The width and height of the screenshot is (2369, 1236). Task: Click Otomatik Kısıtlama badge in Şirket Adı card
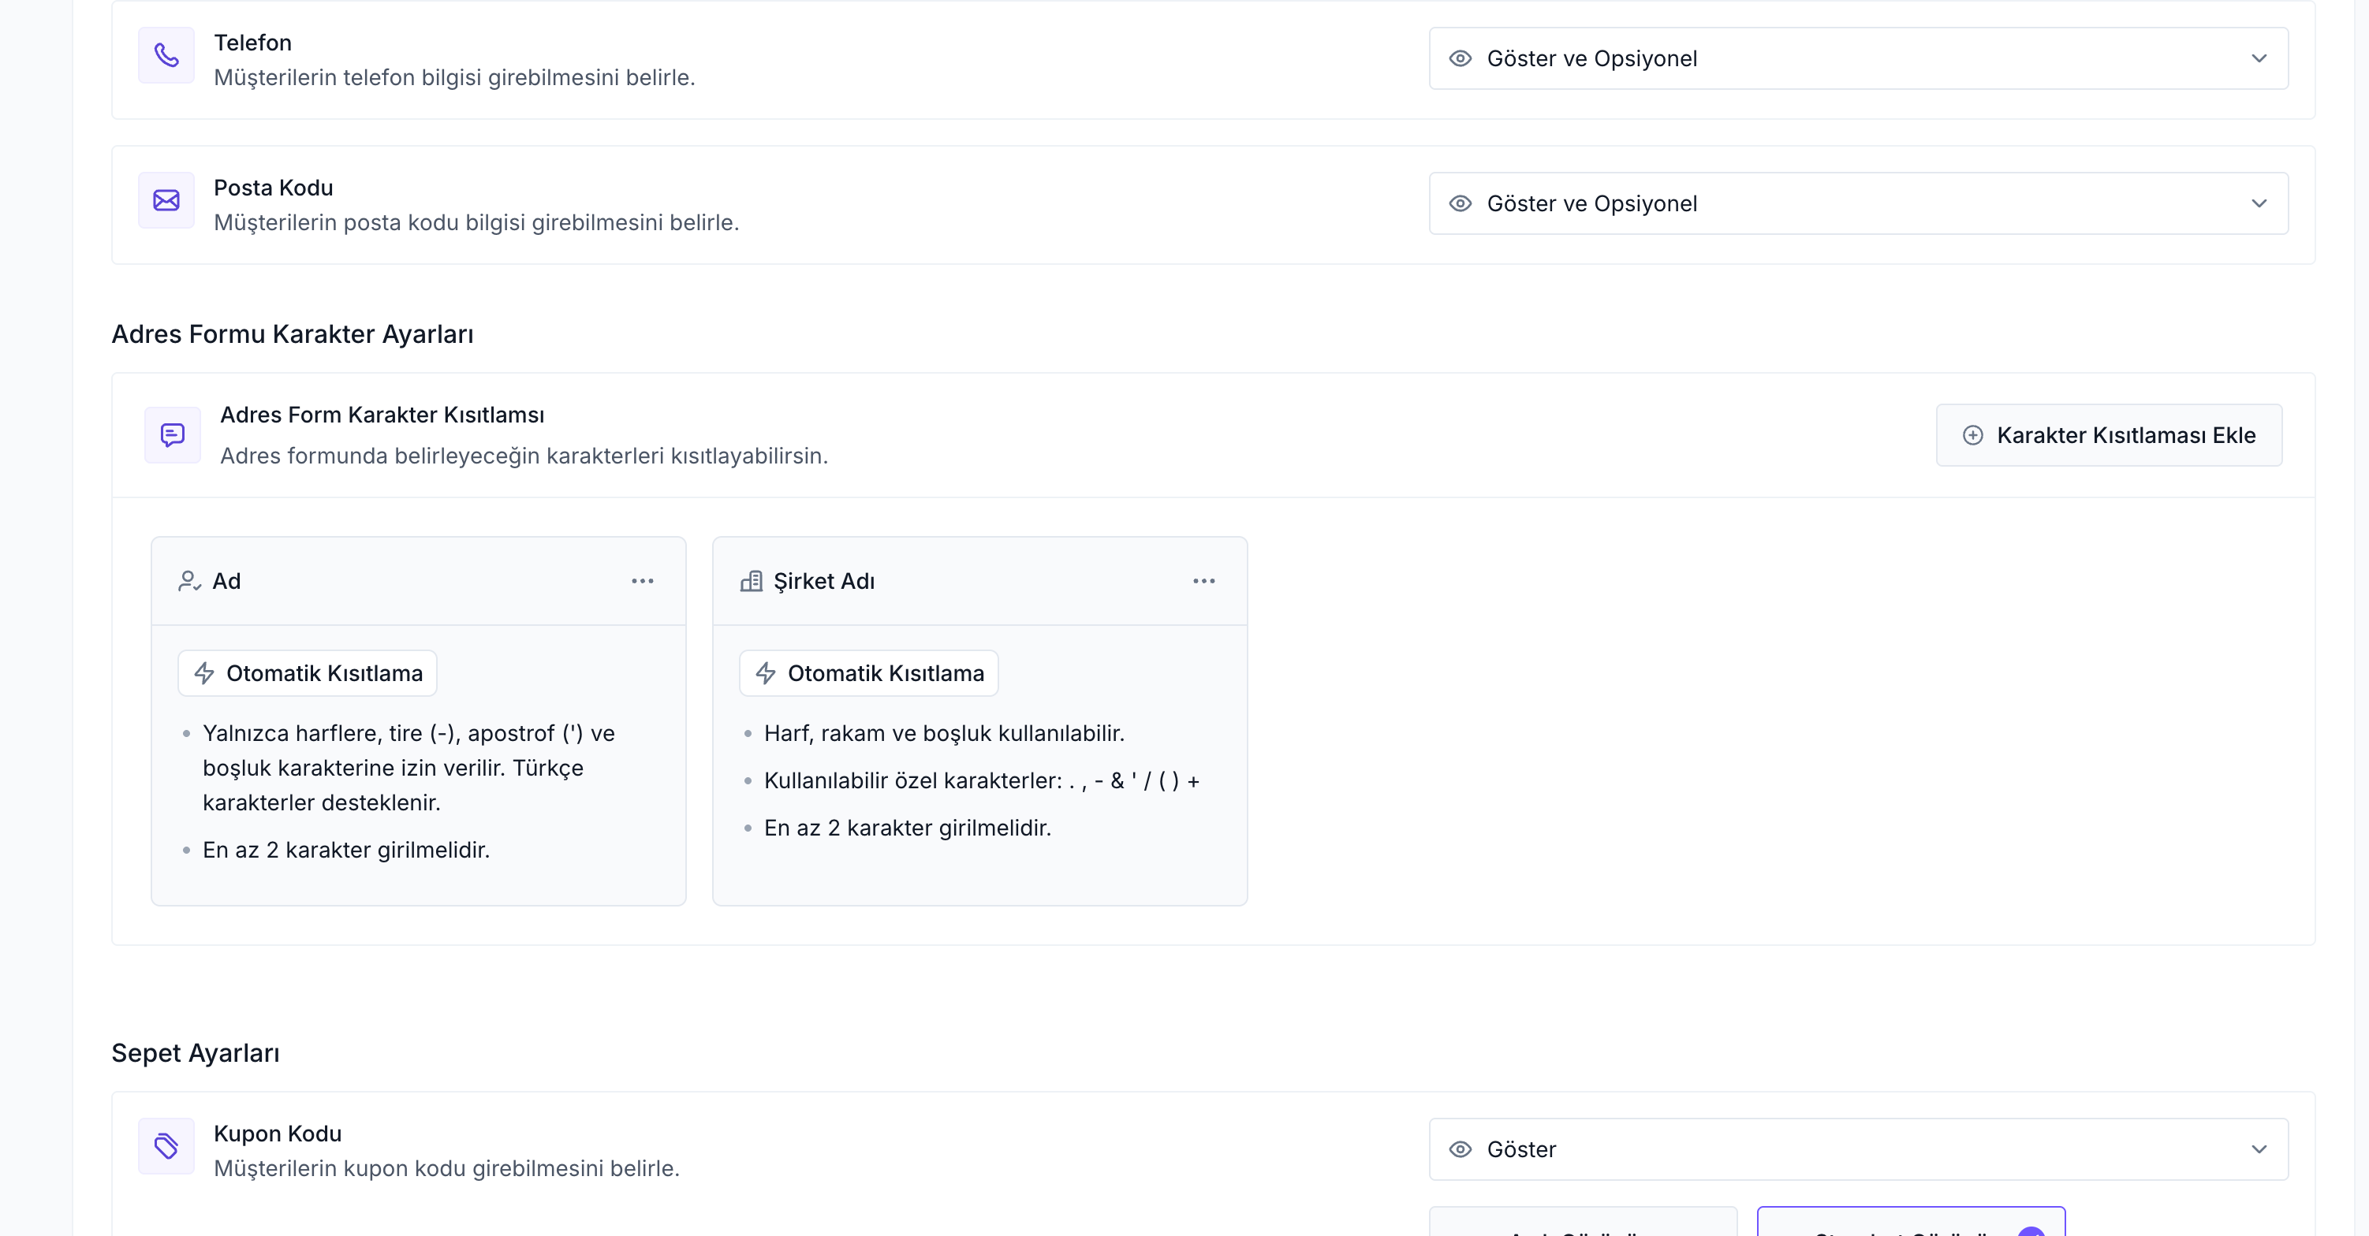pyautogui.click(x=869, y=674)
